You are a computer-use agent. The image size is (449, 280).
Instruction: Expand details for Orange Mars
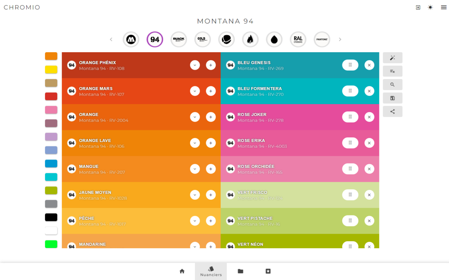(x=195, y=91)
